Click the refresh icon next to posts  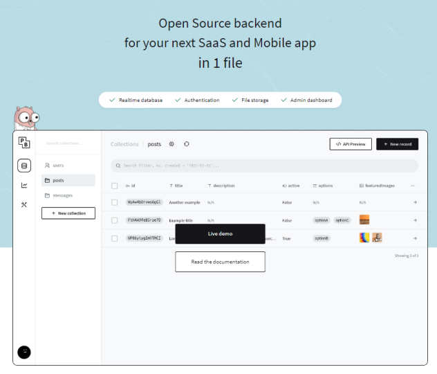point(187,144)
